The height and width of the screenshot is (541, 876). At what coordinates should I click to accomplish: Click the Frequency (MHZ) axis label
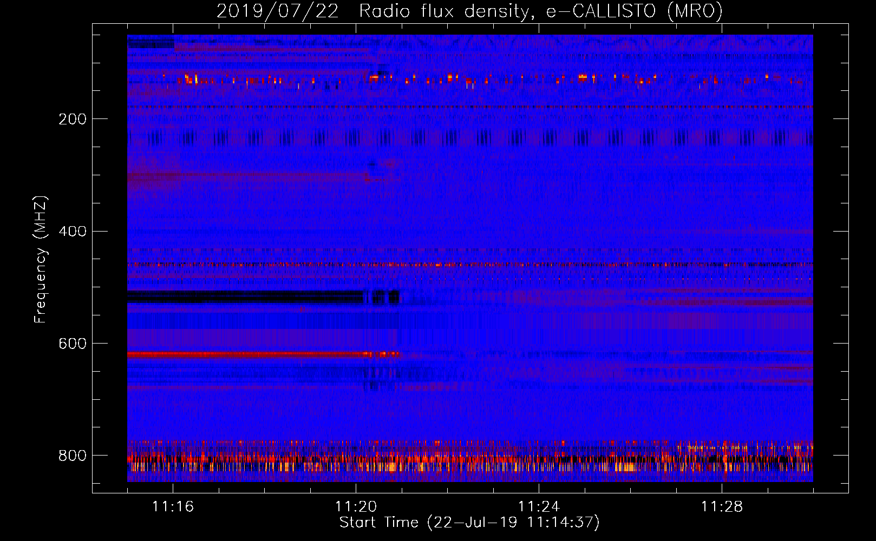coord(41,260)
